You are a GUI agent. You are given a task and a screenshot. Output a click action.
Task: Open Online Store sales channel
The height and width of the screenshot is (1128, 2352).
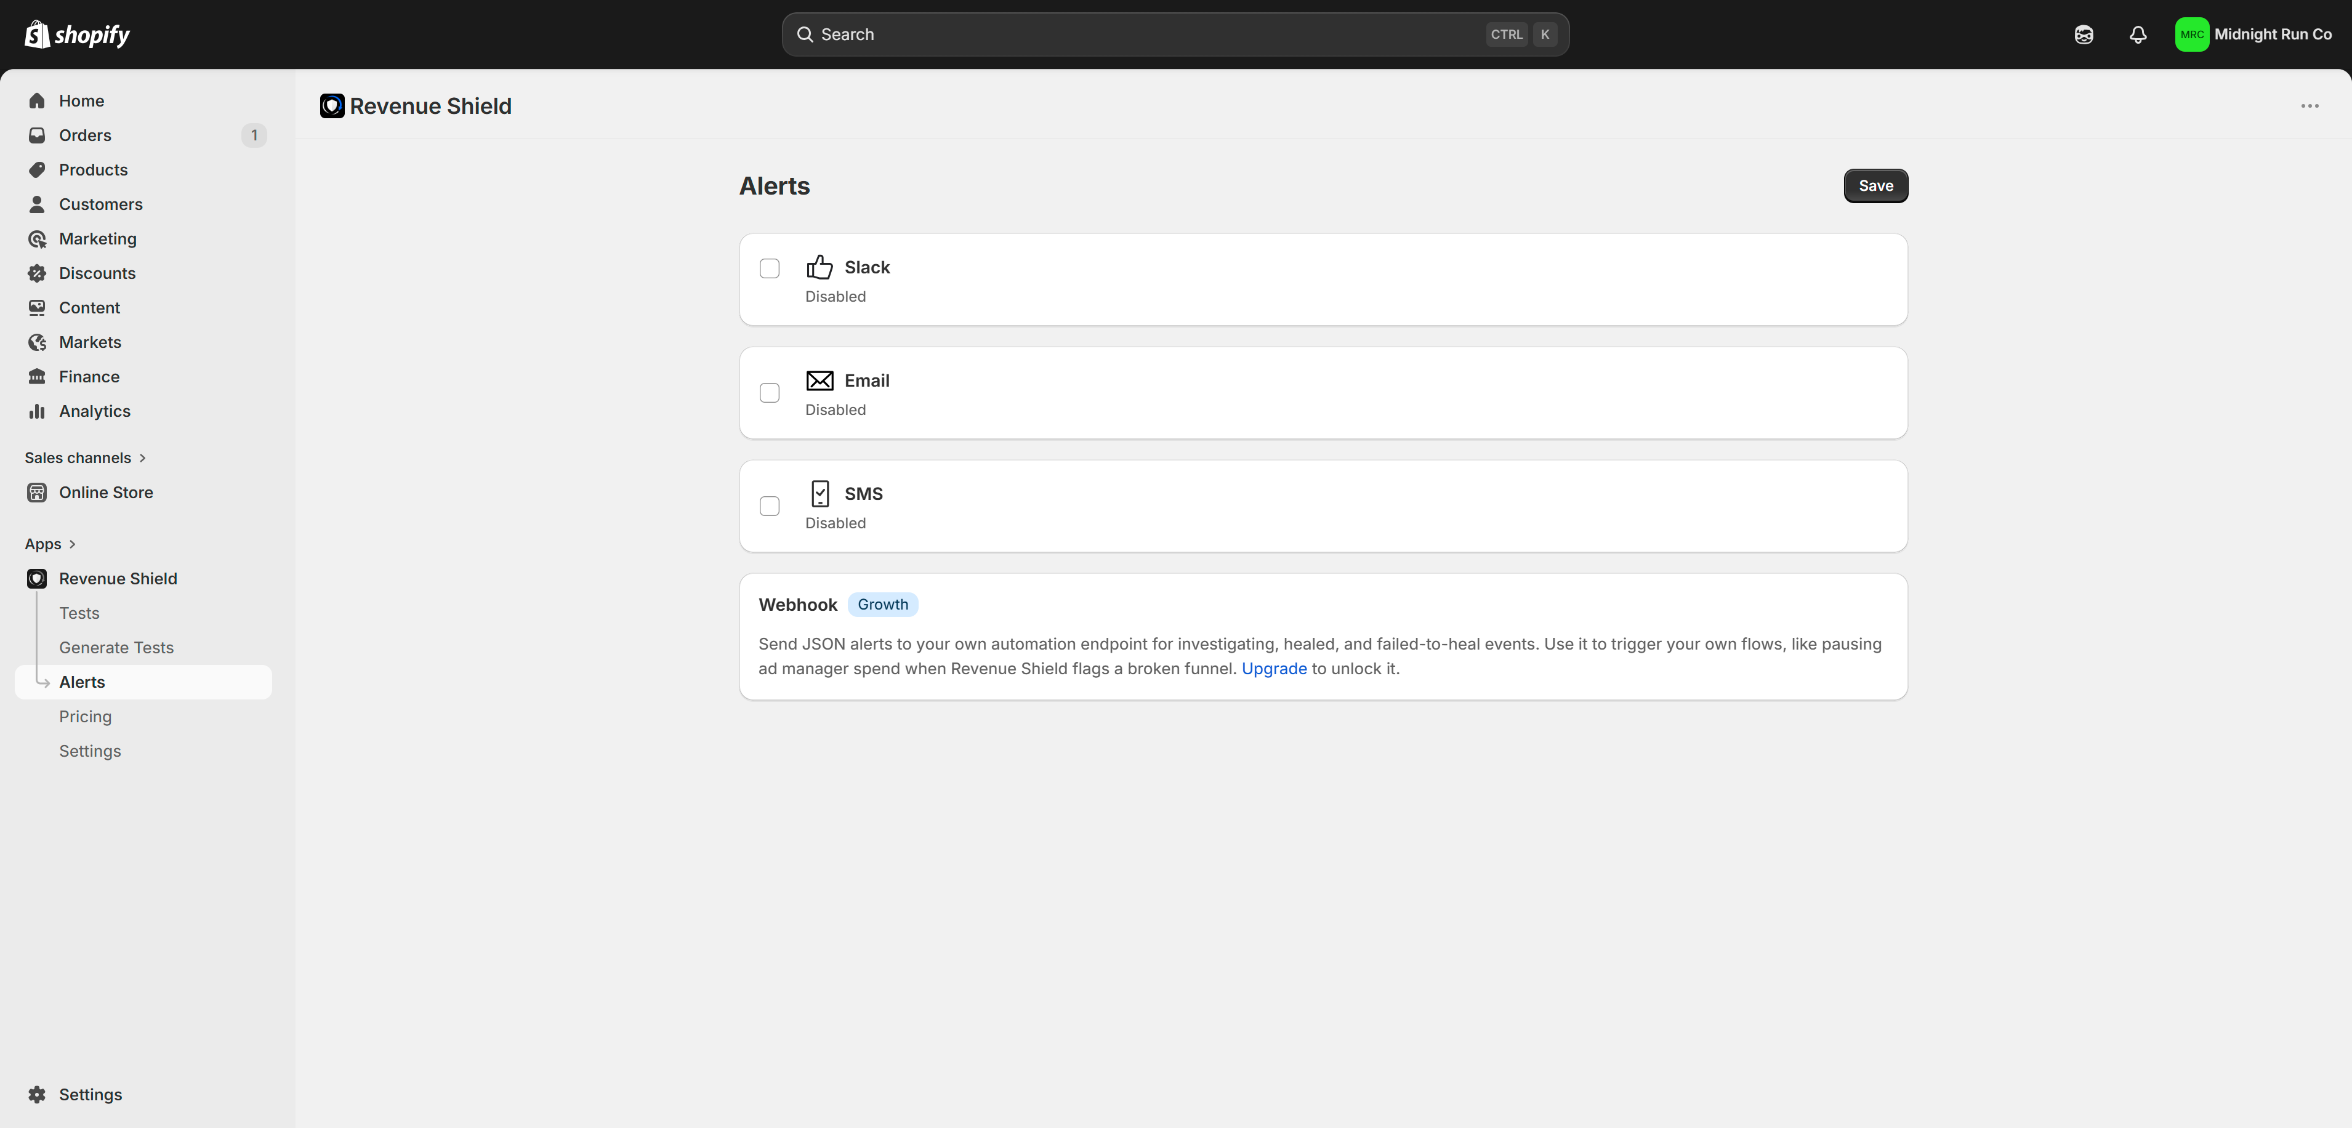pyautogui.click(x=143, y=493)
